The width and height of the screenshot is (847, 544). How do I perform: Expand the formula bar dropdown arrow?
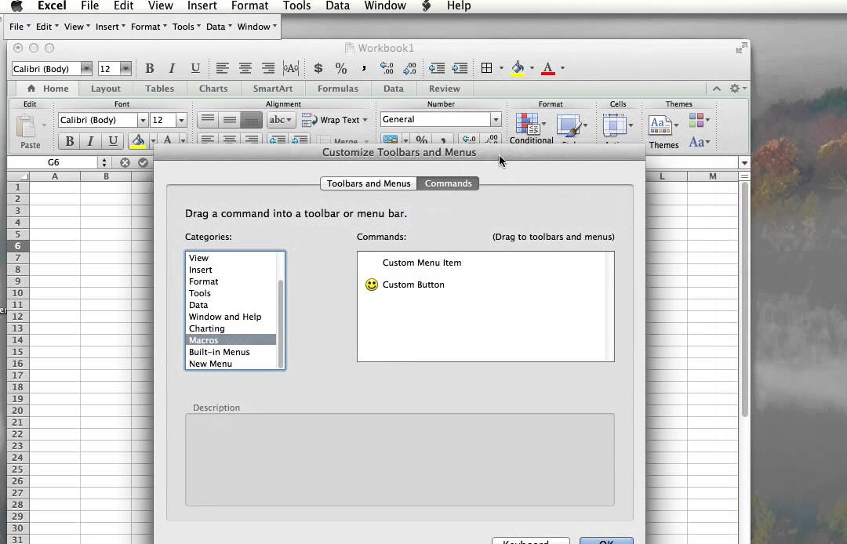(744, 162)
